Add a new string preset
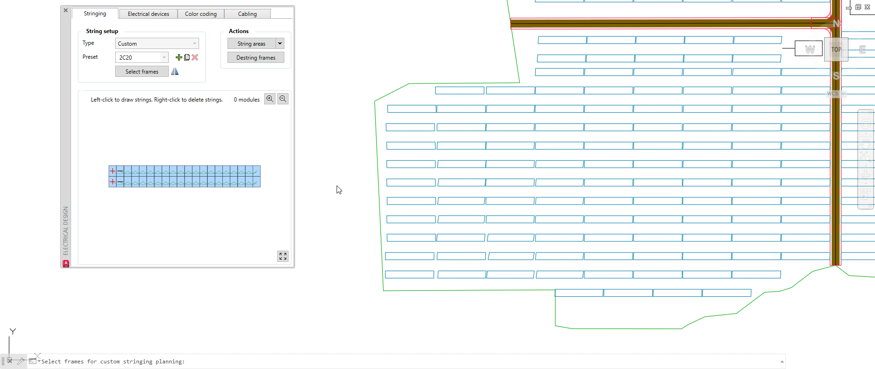The height and width of the screenshot is (369, 875). (179, 57)
